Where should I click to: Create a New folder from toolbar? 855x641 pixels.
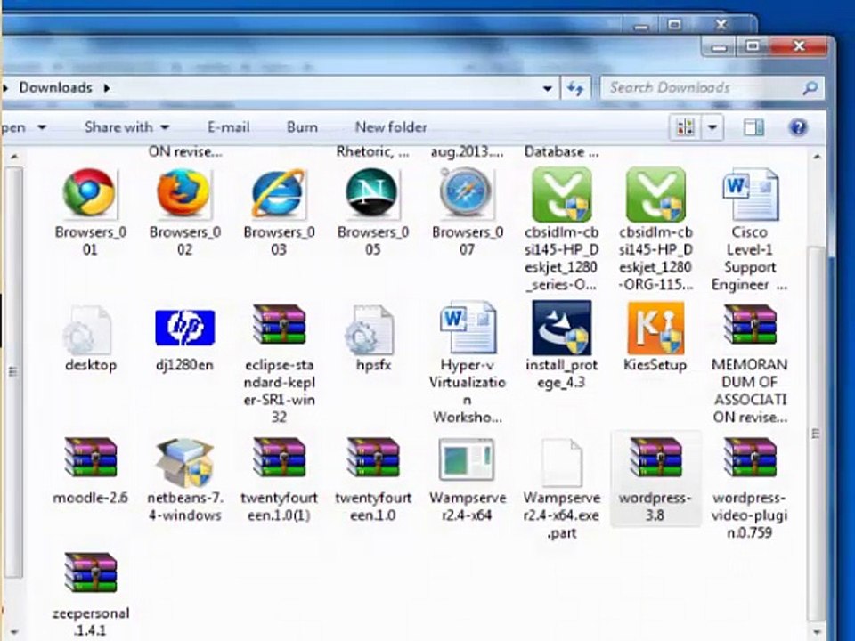point(391,127)
